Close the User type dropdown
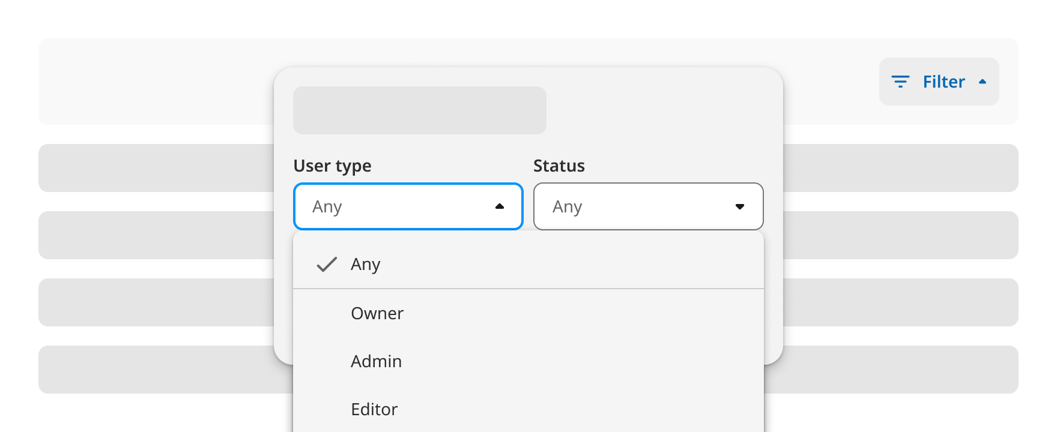The height and width of the screenshot is (432, 1057). coord(408,206)
